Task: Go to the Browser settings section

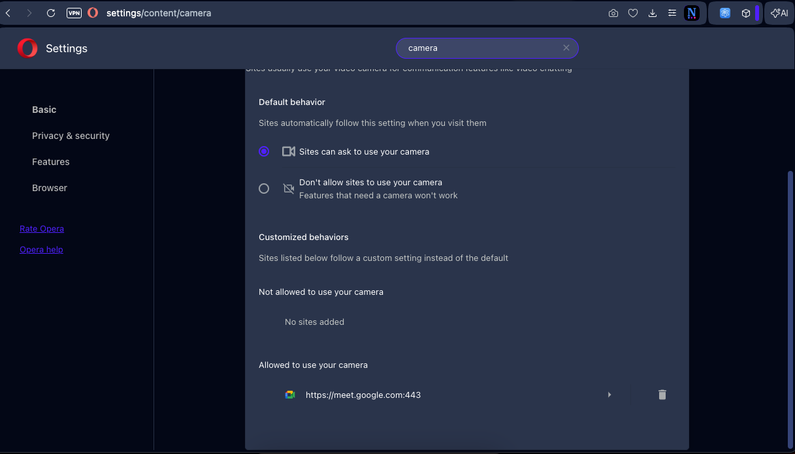Action: pos(50,188)
